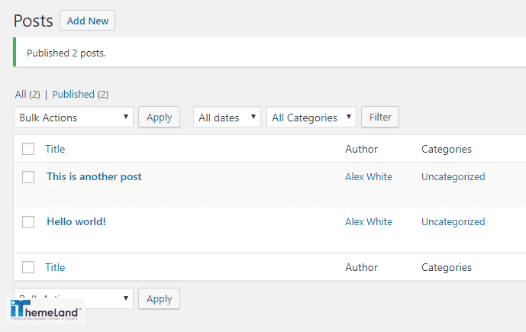The image size is (526, 332).
Task: Check the 'This is another post' checkbox
Action: coord(28,177)
